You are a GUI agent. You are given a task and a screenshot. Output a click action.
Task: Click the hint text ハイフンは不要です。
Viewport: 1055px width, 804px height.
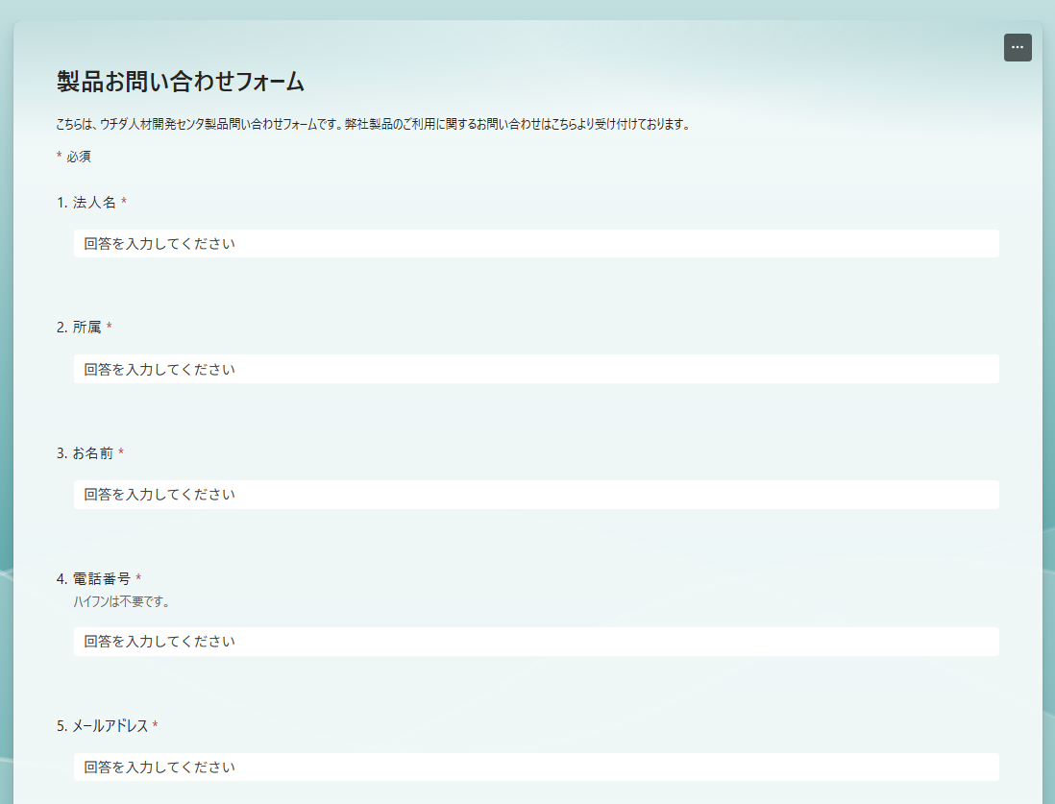pos(122,602)
